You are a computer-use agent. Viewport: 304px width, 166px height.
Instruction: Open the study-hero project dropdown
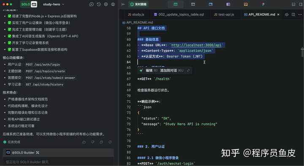(x=54, y=4)
